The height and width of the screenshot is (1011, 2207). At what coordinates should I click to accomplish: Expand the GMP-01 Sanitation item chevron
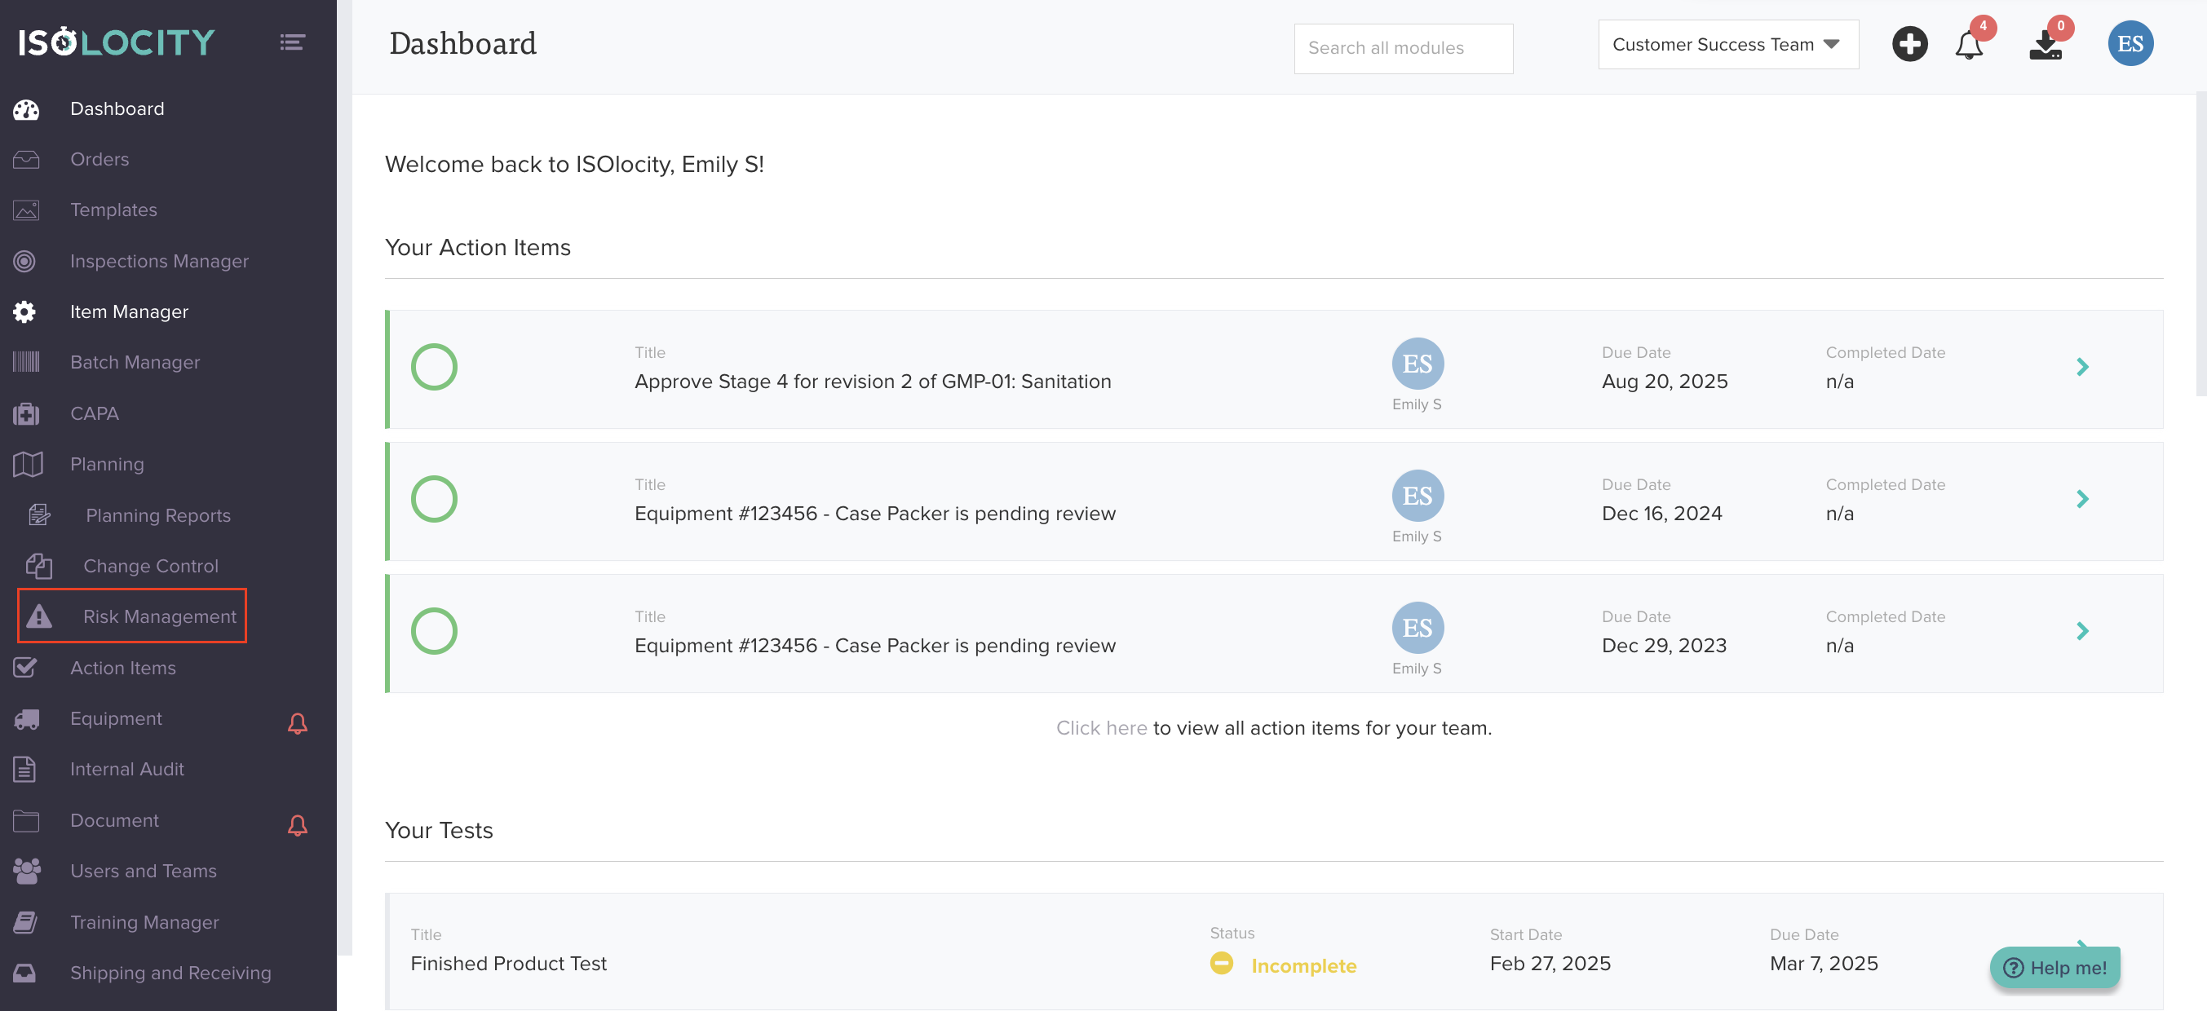2082,368
